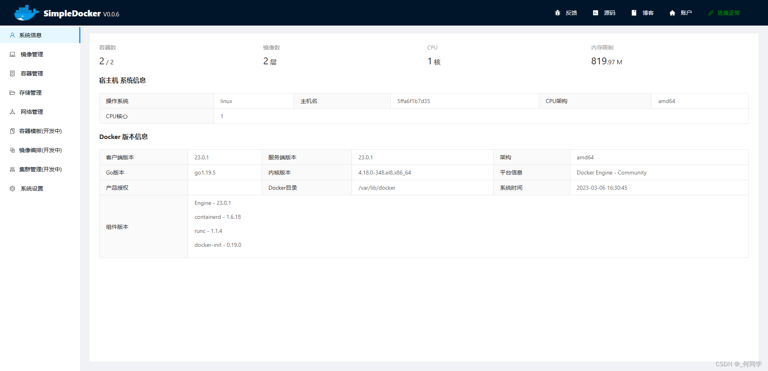768x371 pixels.
Task: Select the 集群管理(开发中) cluster icon
Action: [12, 169]
